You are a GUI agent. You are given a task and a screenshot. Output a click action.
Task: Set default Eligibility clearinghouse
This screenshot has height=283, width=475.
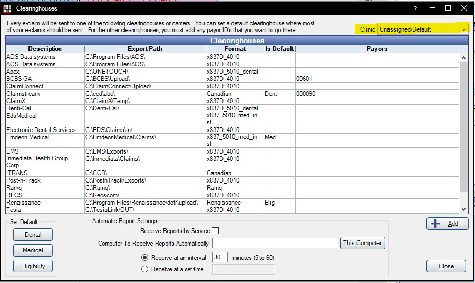tap(33, 266)
